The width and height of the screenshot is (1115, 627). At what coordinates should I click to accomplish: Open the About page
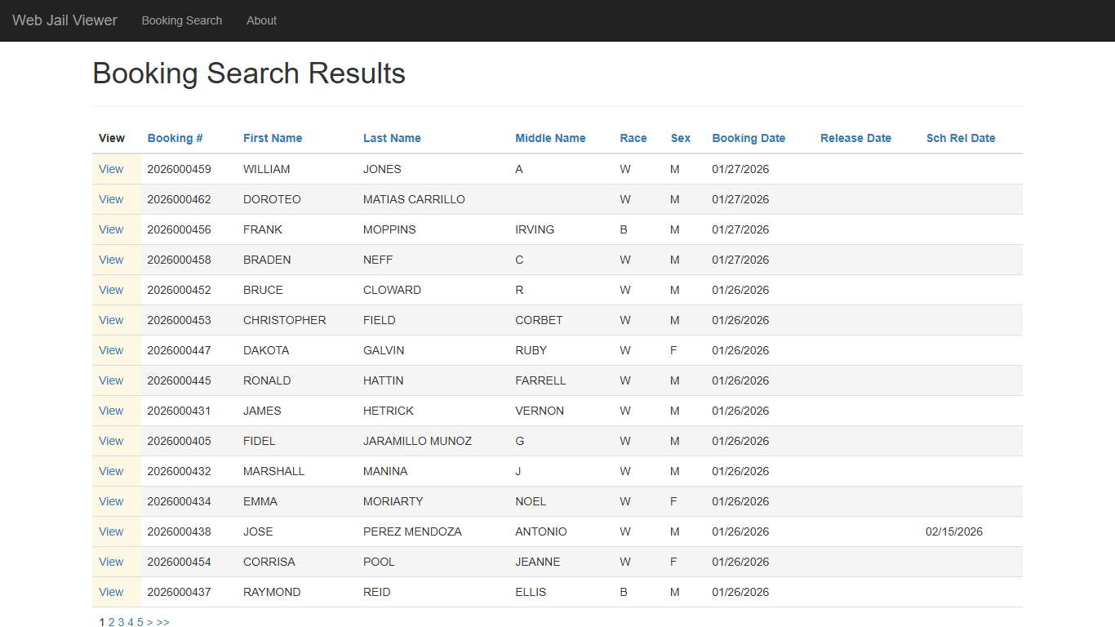coord(261,20)
